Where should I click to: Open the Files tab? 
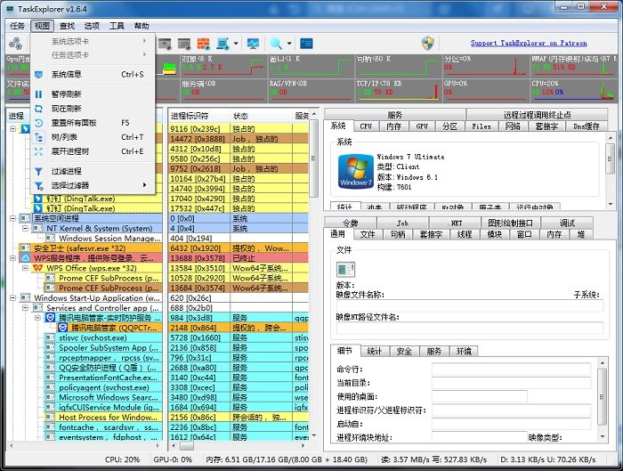point(481,126)
